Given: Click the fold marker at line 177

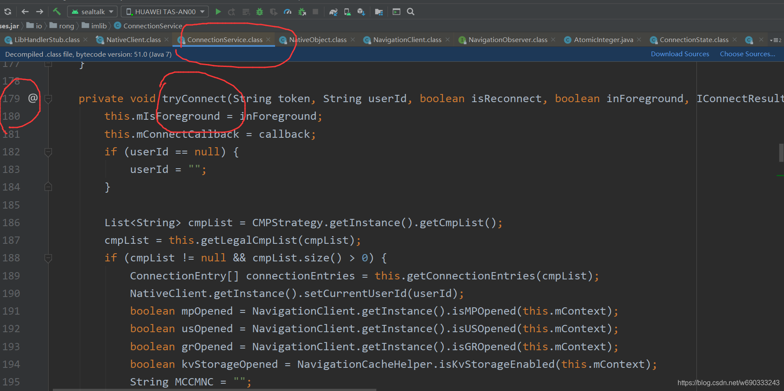Looking at the screenshot, I should click(x=48, y=64).
